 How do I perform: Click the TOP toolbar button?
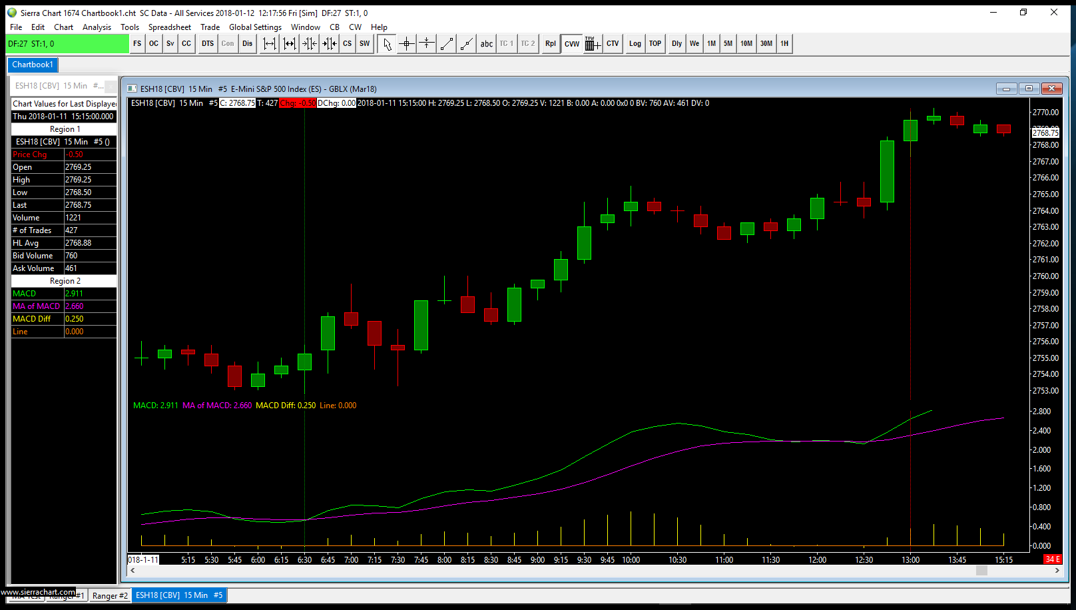tap(655, 44)
